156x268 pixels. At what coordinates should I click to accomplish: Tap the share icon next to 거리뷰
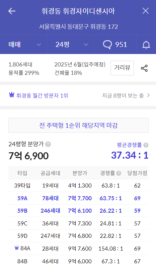tap(144, 68)
